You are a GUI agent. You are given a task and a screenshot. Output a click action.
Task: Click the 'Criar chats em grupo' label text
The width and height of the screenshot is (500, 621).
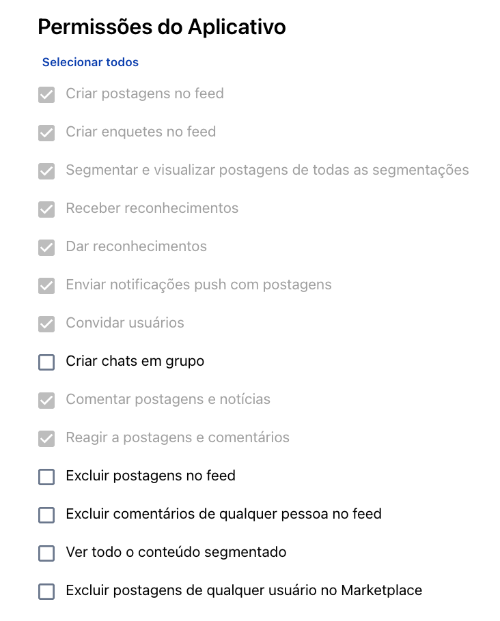[x=135, y=361]
